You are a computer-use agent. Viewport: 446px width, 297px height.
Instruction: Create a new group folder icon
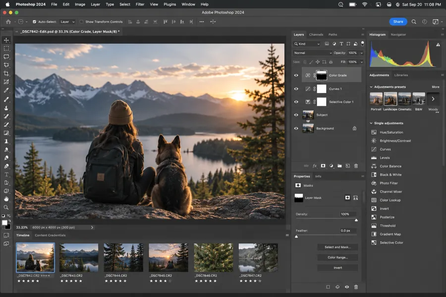coord(339,166)
